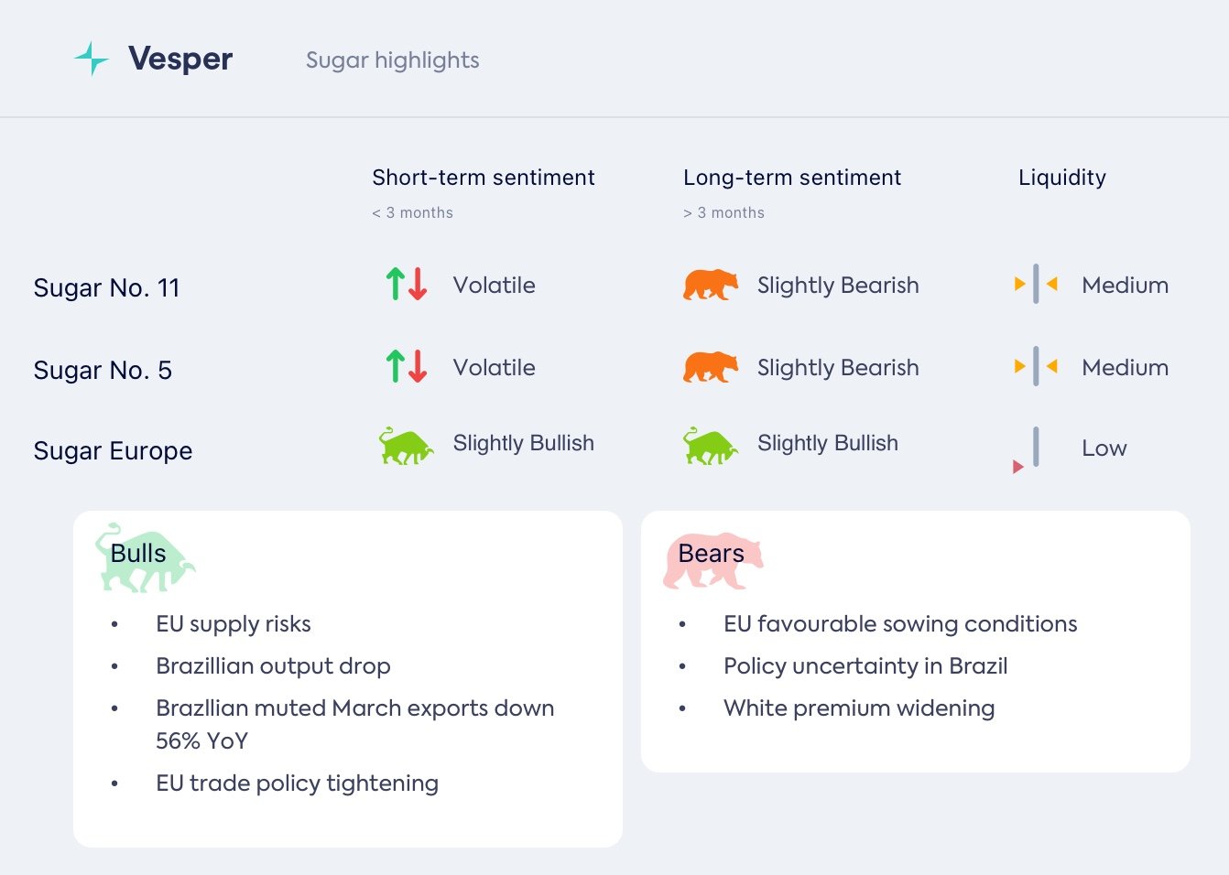The height and width of the screenshot is (875, 1229).
Task: Open the Sugar highlights heading
Action: point(392,60)
